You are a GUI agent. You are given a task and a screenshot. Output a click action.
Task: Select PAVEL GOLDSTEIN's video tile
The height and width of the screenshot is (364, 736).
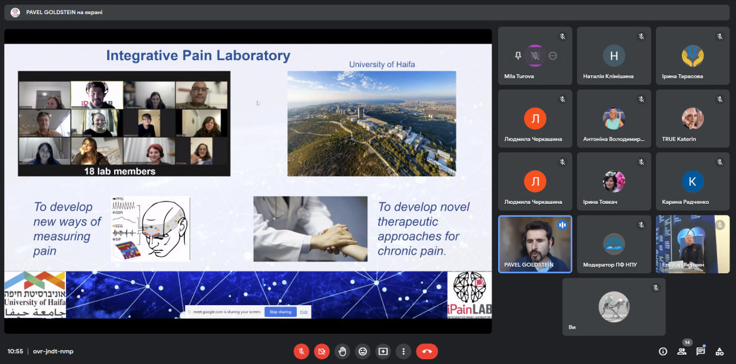tap(535, 244)
